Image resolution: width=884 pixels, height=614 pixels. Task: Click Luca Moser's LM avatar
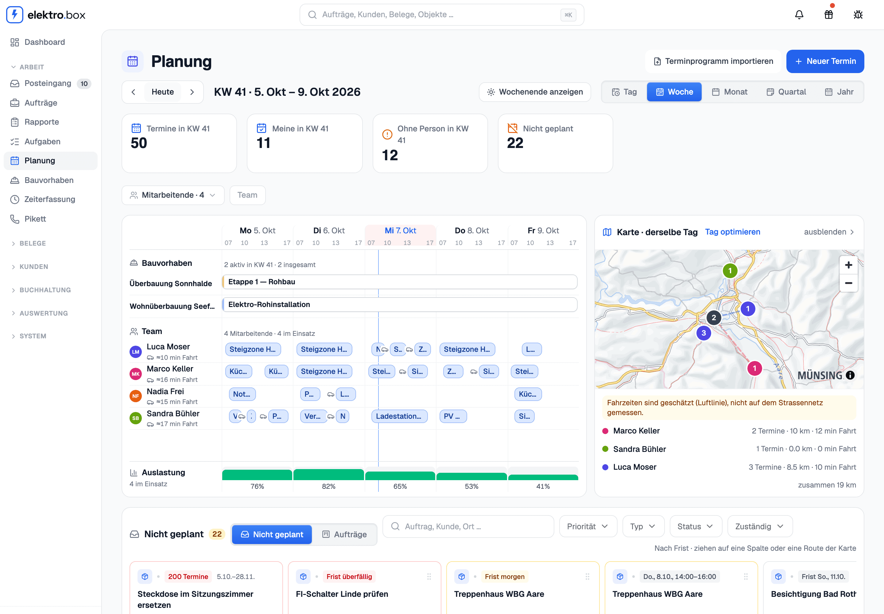(135, 352)
